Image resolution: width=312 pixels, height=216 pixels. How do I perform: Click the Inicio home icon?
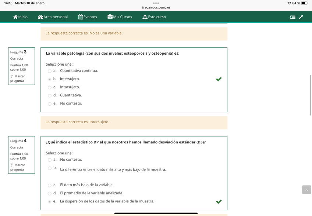tap(15, 17)
